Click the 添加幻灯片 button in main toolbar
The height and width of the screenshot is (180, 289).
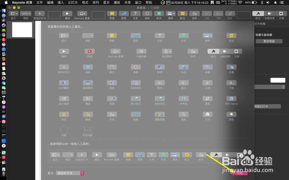coord(39,14)
